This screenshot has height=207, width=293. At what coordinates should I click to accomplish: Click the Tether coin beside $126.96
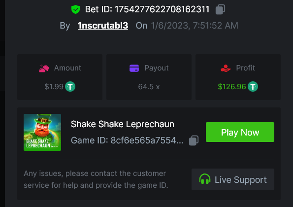tap(253, 87)
